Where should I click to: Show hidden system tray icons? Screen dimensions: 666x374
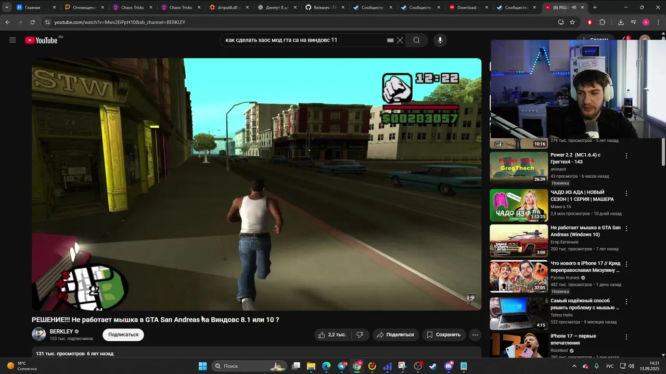coord(574,366)
